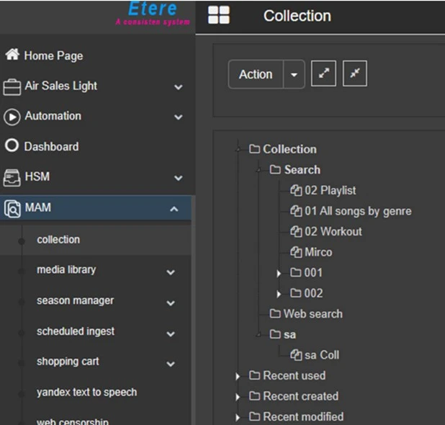
Task: Click the Automation play circle icon
Action: (x=12, y=117)
